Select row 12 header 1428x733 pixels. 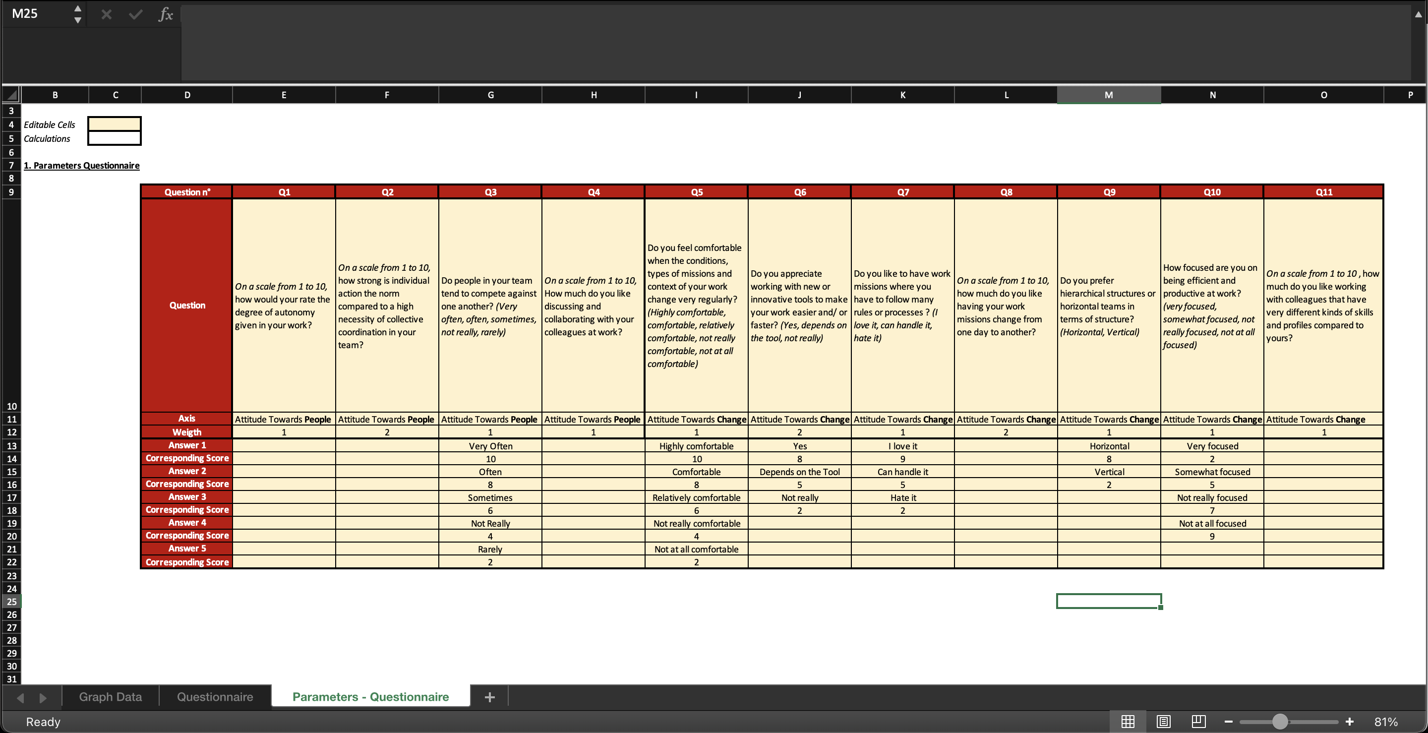[11, 432]
